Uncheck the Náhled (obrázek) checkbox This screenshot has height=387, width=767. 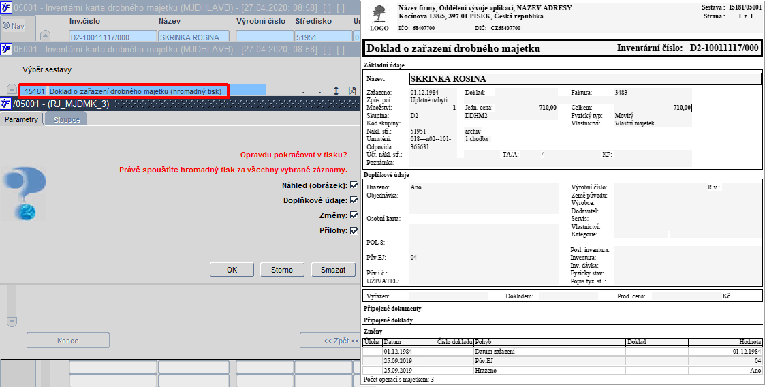tap(354, 185)
